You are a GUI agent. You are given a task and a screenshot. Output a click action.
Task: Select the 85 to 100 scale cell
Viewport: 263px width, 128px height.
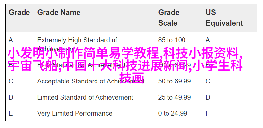(179, 45)
